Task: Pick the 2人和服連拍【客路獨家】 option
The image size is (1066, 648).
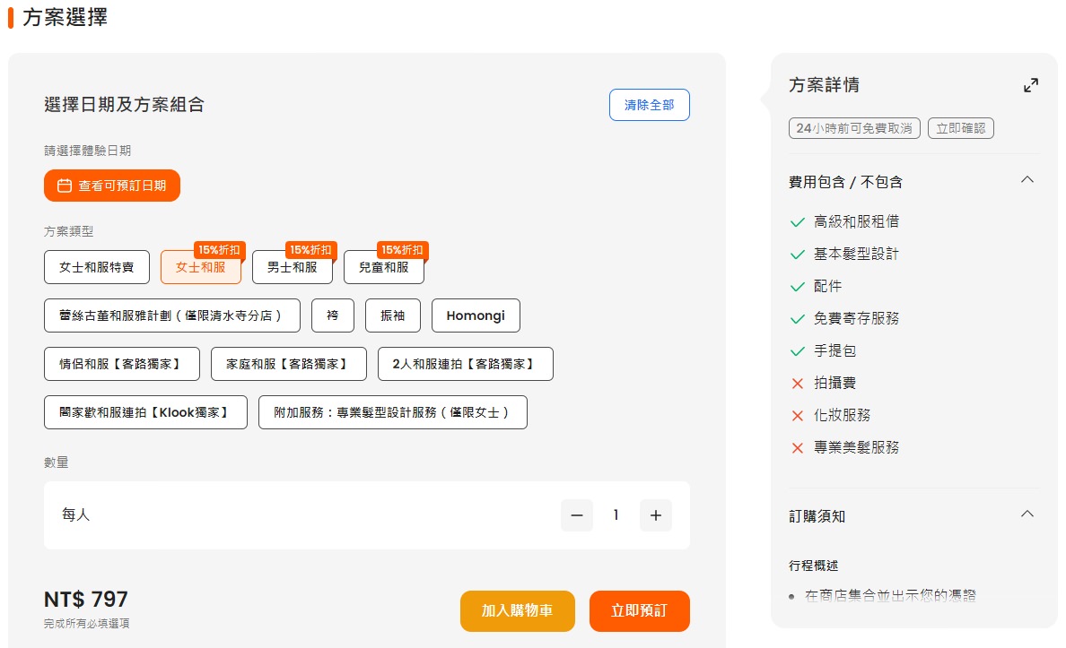Action: coord(465,364)
